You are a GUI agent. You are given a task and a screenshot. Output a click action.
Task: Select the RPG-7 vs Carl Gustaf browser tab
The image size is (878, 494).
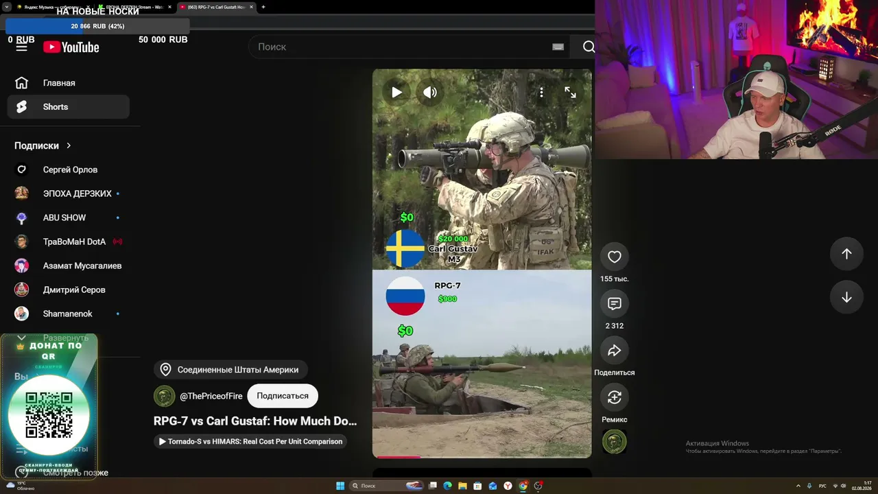point(217,7)
